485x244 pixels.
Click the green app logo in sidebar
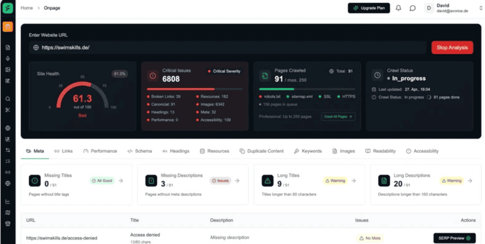coord(8,9)
